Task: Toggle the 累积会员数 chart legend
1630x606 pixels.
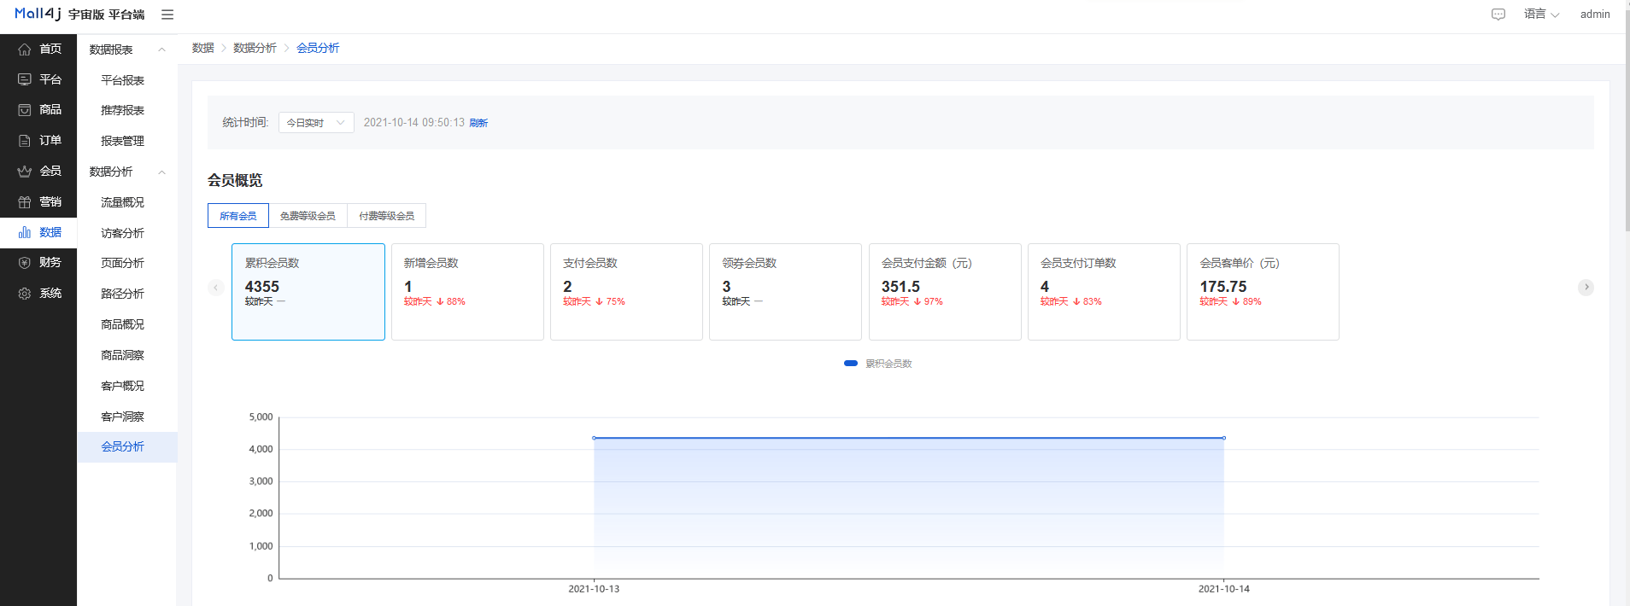Action: tap(878, 364)
